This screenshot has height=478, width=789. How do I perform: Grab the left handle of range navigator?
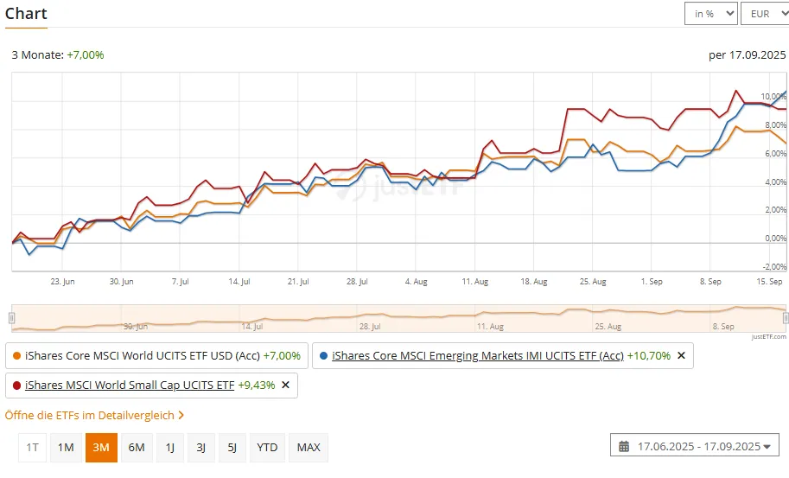pos(11,318)
